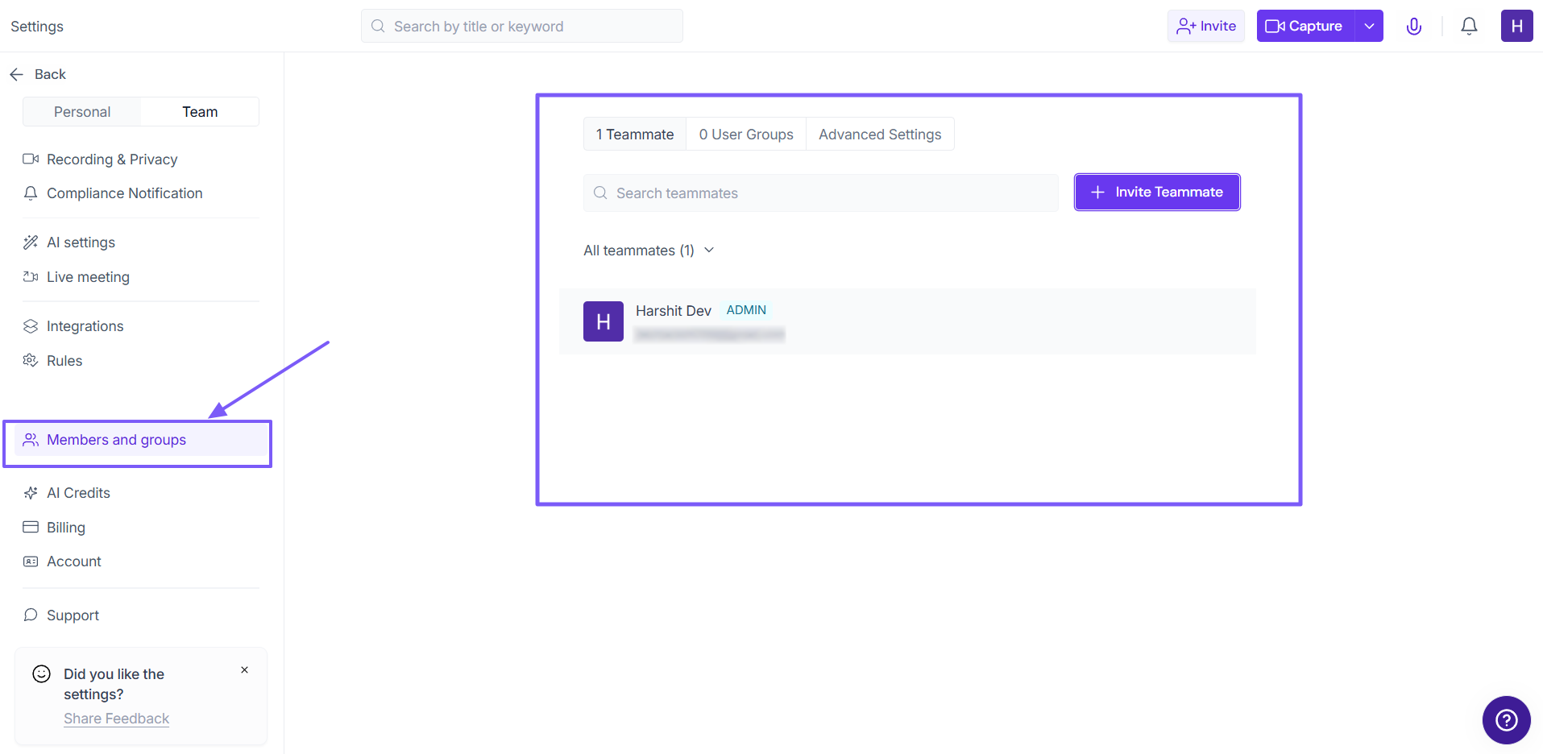Open Members and groups settings
The height and width of the screenshot is (754, 1543).
point(141,440)
